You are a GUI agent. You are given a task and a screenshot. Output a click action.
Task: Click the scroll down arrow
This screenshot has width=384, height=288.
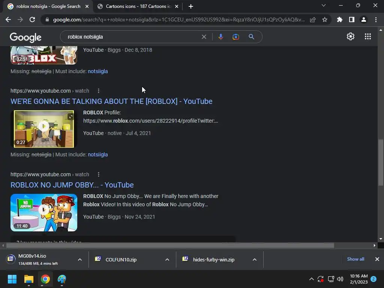point(381,239)
